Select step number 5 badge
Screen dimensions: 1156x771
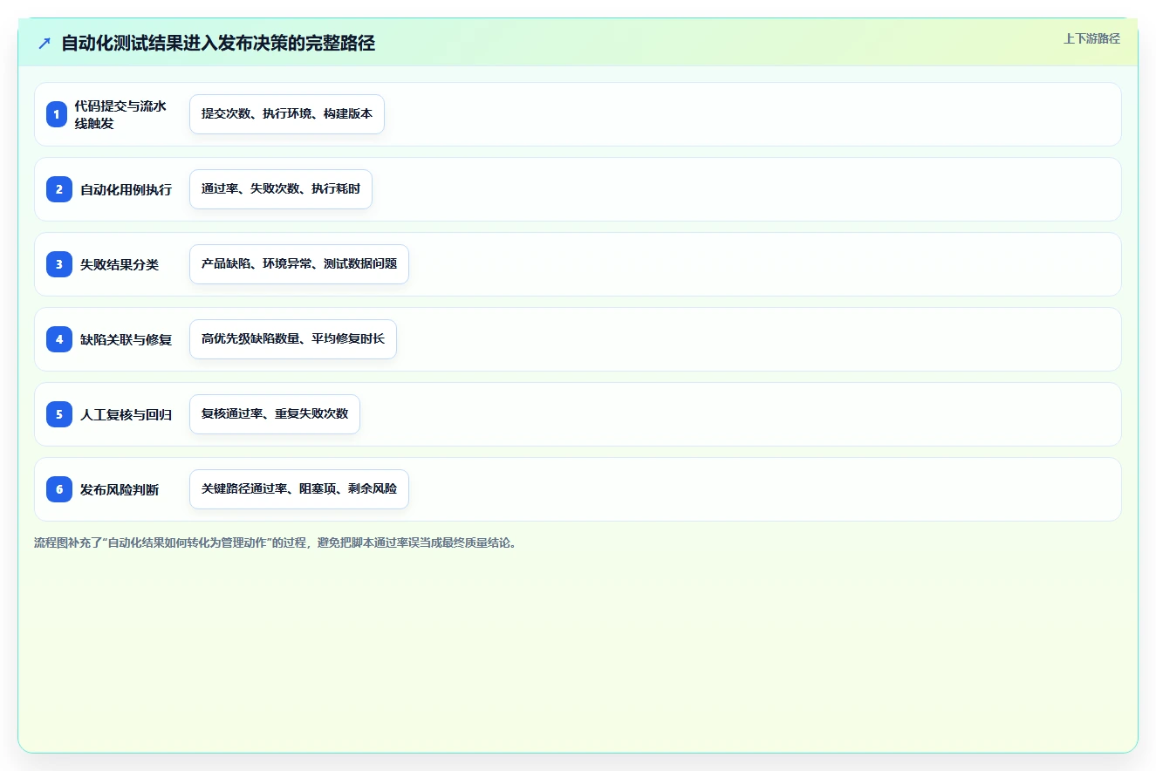click(x=59, y=414)
